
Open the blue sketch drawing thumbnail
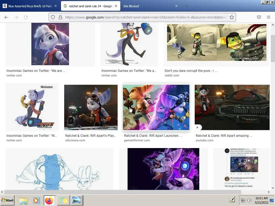coord(59,169)
